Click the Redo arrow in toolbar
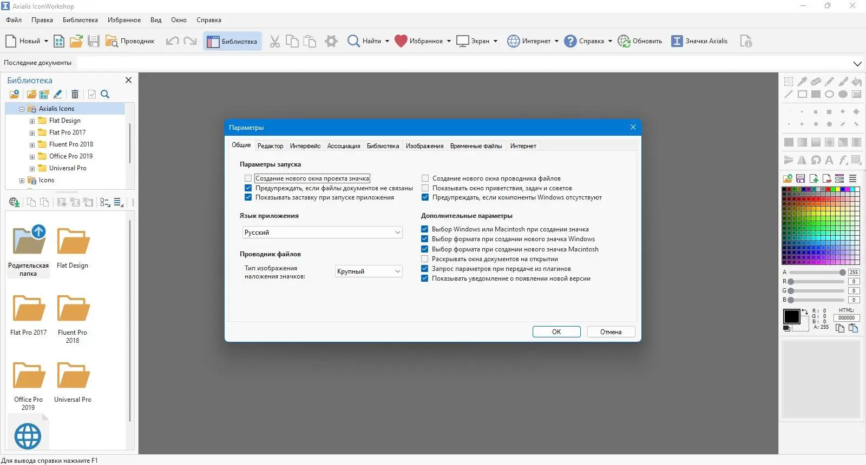The height and width of the screenshot is (465, 866). (x=190, y=41)
